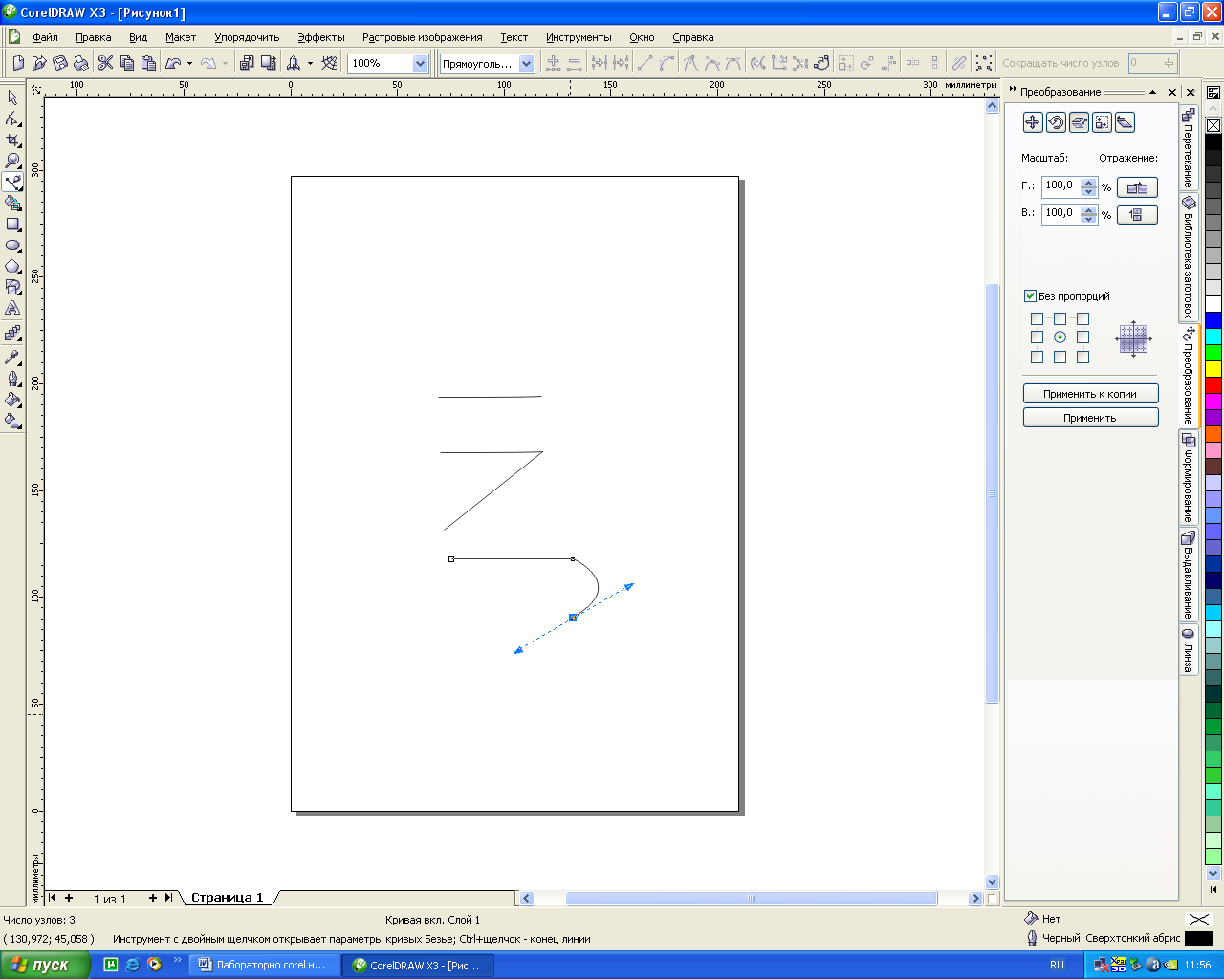Check the top-right anchor point box
The height and width of the screenshot is (979, 1224).
[1082, 318]
